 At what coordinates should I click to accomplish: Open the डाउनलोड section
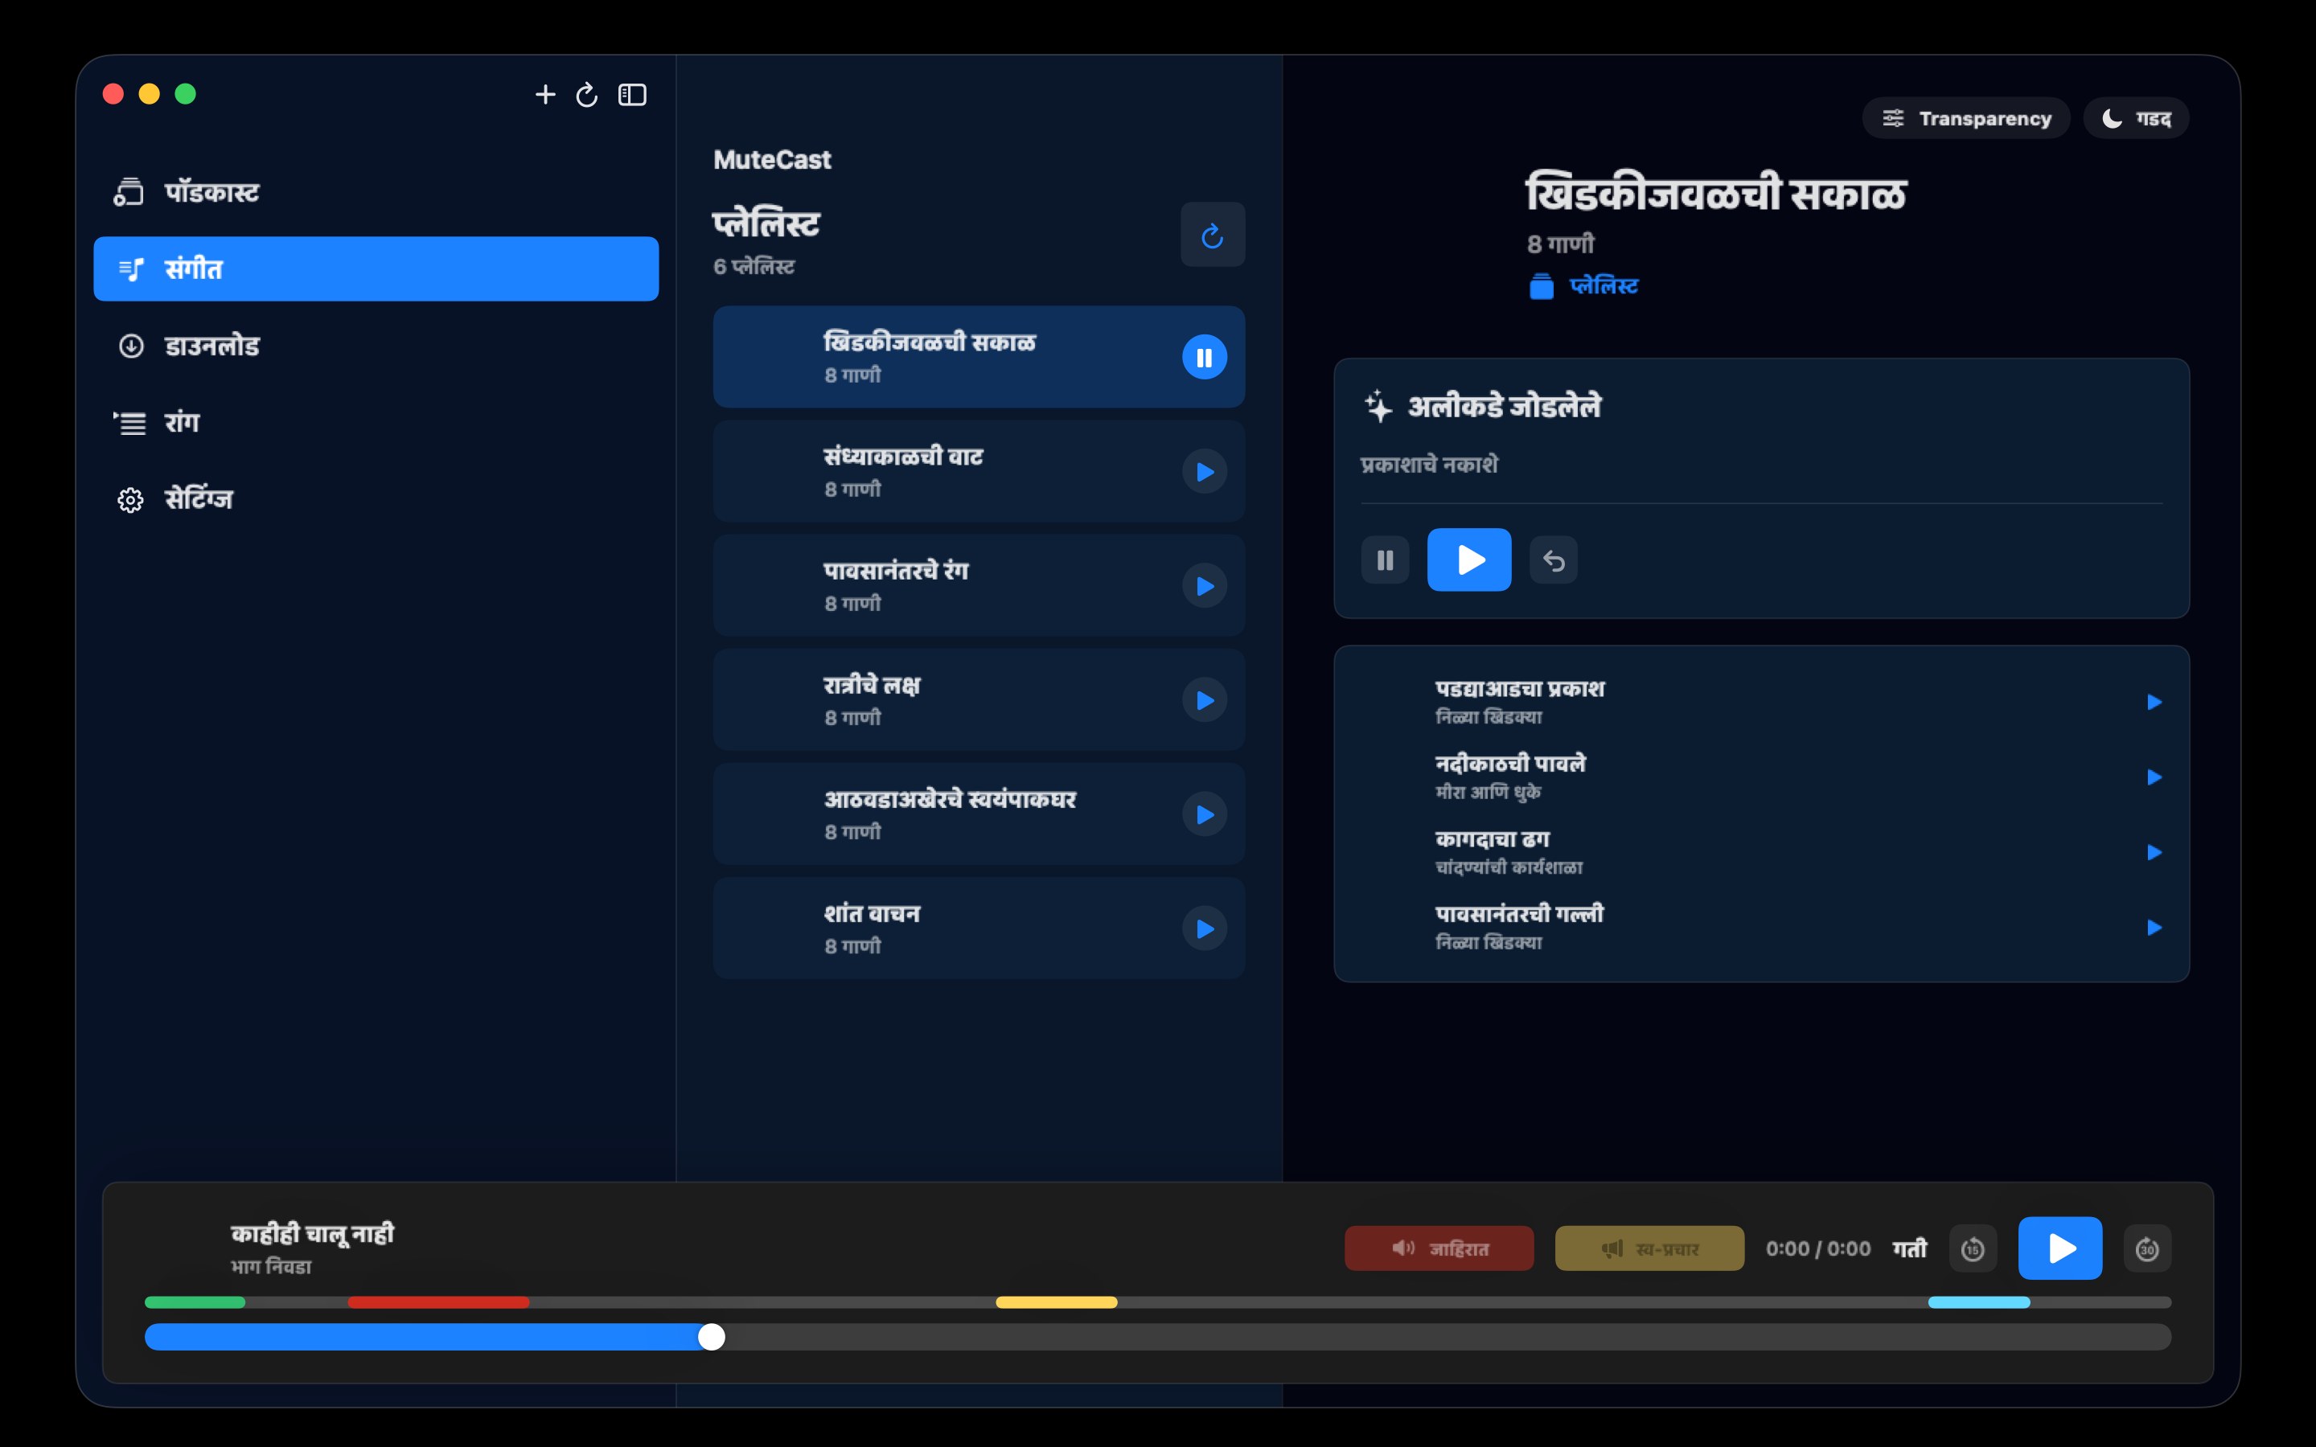click(376, 346)
